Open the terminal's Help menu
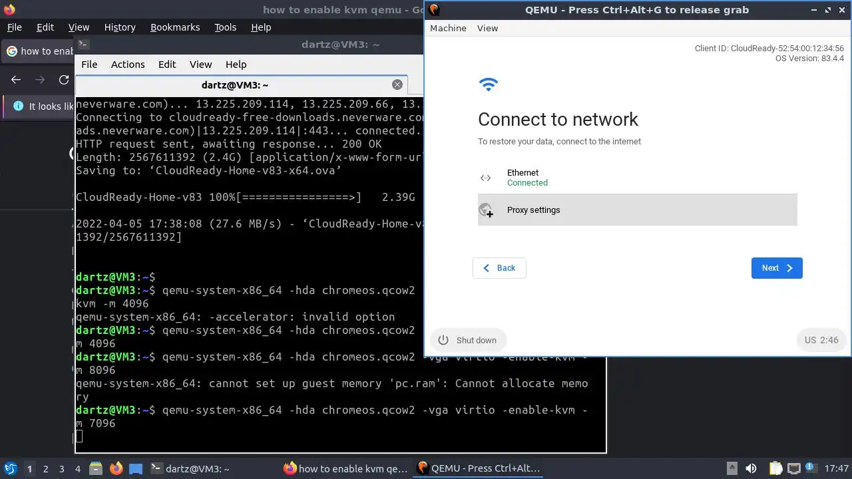 click(x=236, y=65)
